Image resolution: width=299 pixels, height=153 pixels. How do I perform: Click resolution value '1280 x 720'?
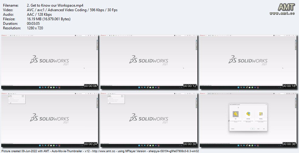coord(35,28)
